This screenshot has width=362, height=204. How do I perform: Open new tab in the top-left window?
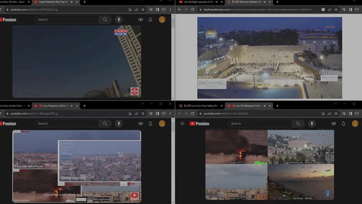click(84, 2)
